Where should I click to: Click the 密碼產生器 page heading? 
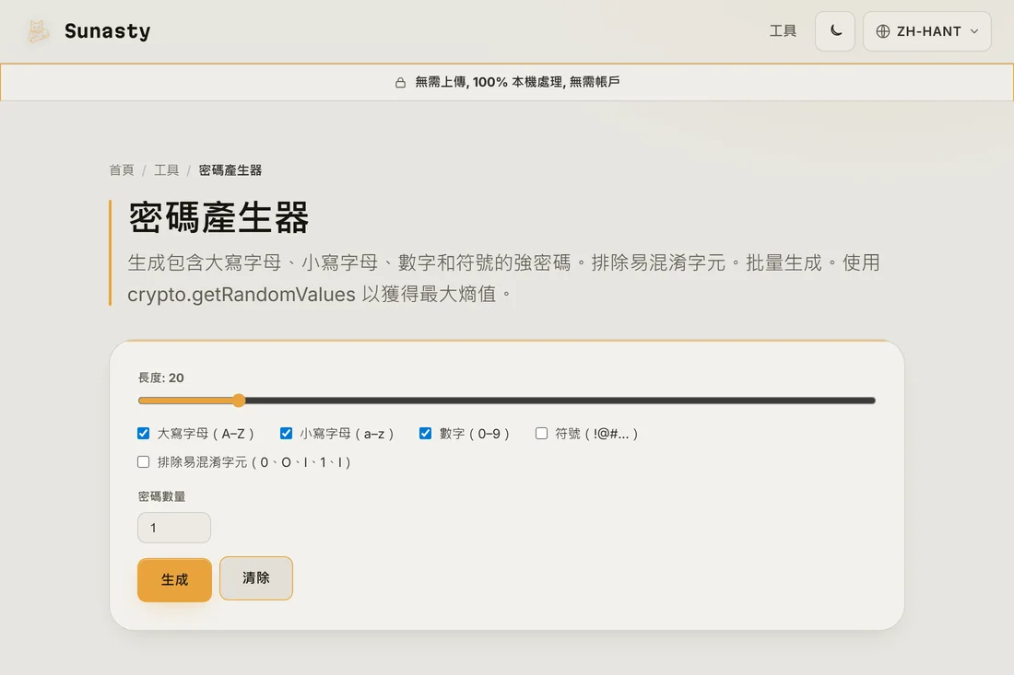coord(218,217)
